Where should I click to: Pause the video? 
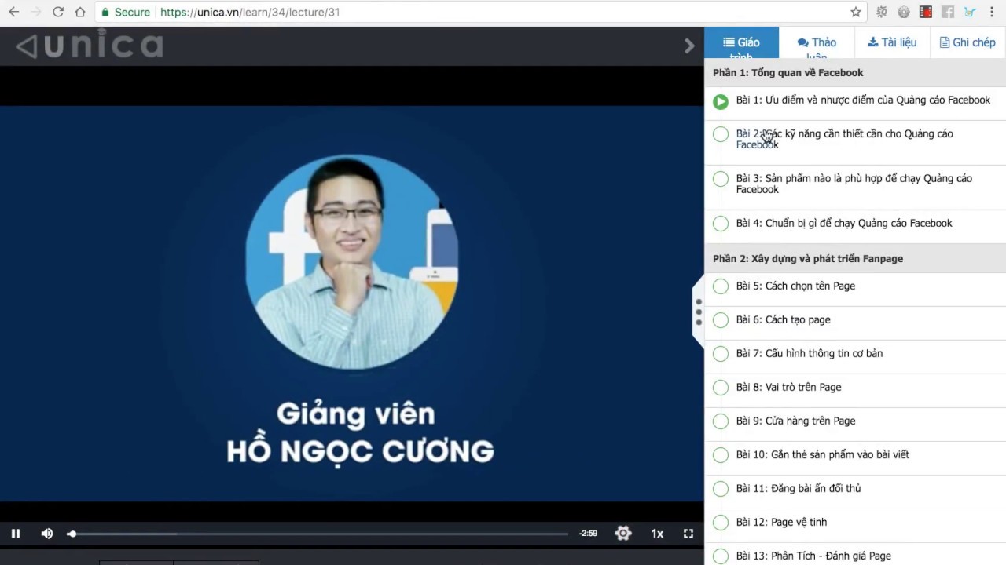(16, 534)
